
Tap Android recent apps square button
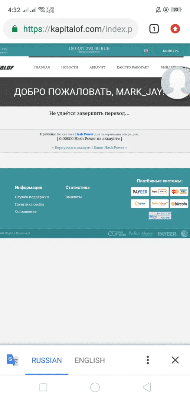(43, 387)
